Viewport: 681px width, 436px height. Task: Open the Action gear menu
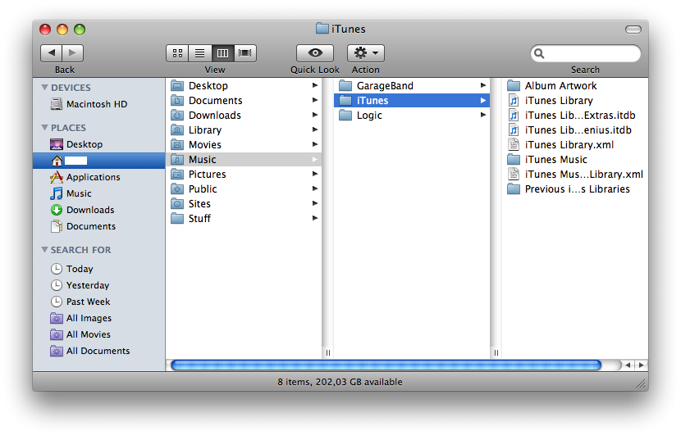(366, 53)
